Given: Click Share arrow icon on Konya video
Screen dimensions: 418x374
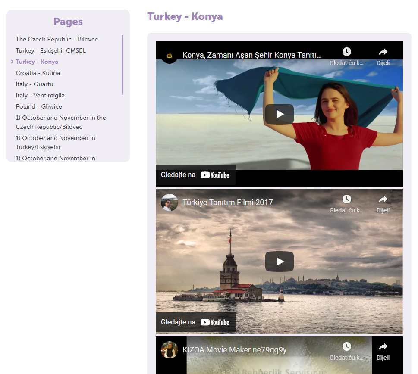Looking at the screenshot, I should pyautogui.click(x=383, y=52).
